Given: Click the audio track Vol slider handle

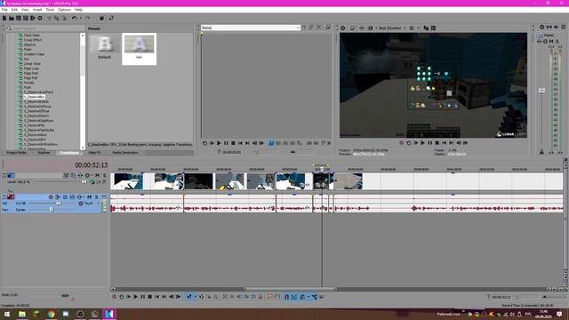Looking at the screenshot, I should [58, 204].
